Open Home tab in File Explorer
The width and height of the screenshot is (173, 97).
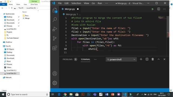(11, 4)
